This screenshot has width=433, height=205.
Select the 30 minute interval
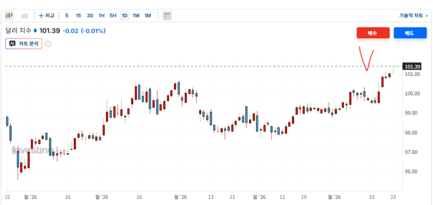coord(90,16)
